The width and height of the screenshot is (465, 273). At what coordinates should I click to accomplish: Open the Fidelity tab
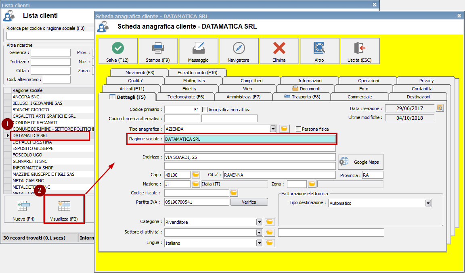click(x=189, y=89)
